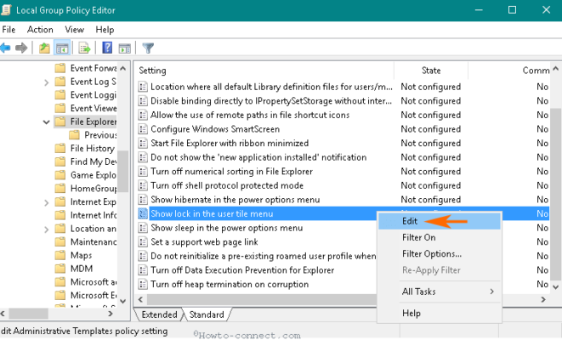
Task: Select Location where all default Library definition files
Action: tap(271, 87)
